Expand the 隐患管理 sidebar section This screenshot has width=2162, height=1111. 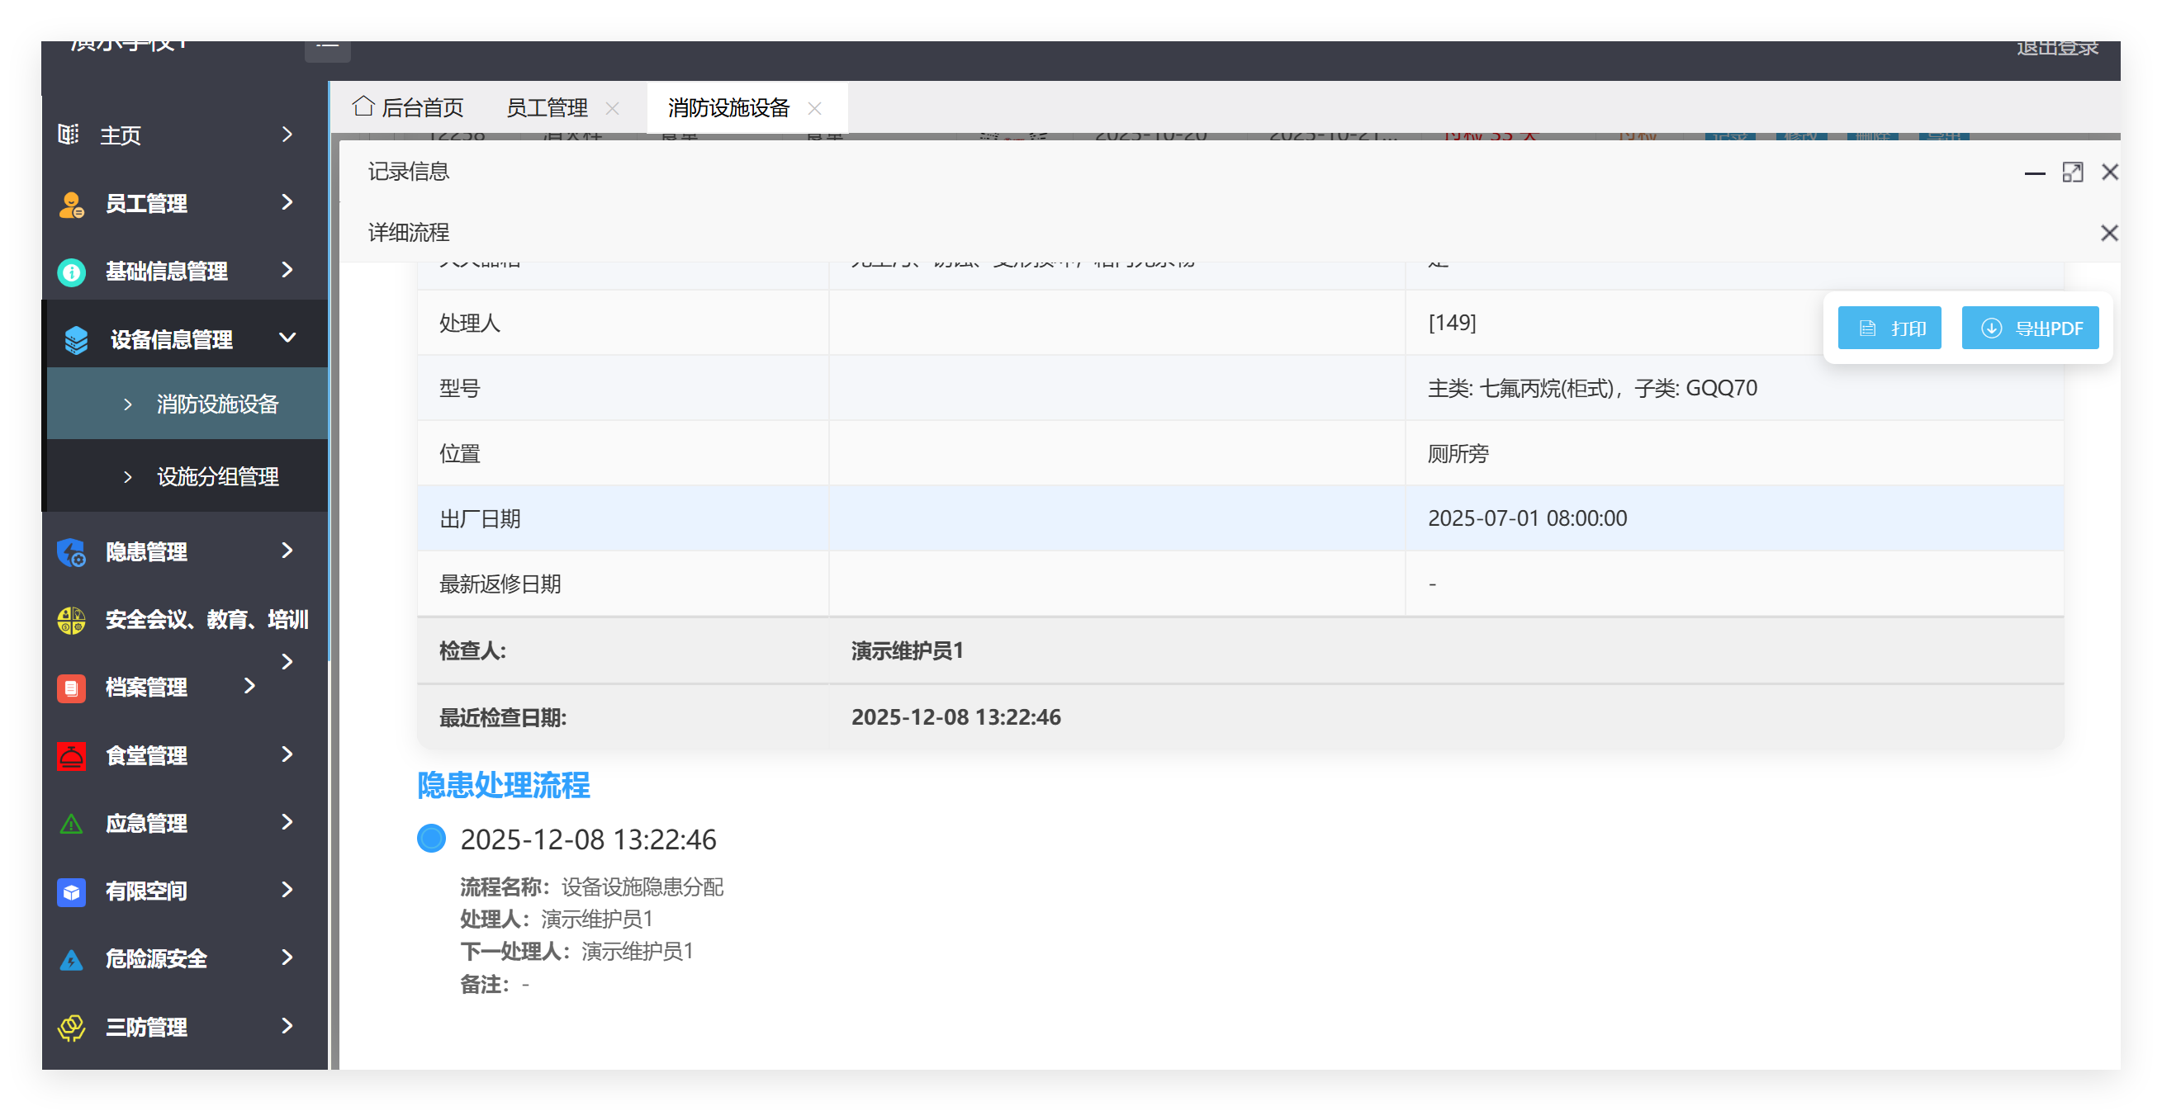pos(287,551)
